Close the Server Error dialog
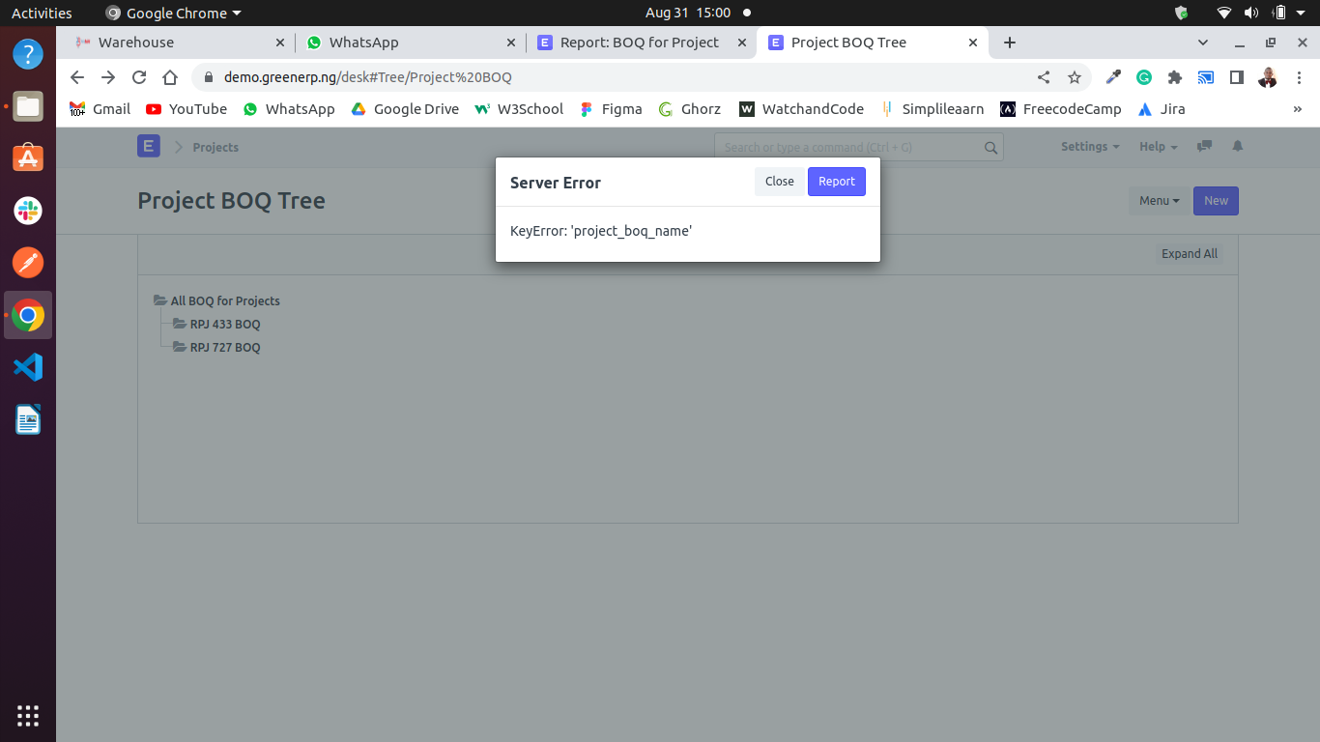The height and width of the screenshot is (742, 1320). 779,182
